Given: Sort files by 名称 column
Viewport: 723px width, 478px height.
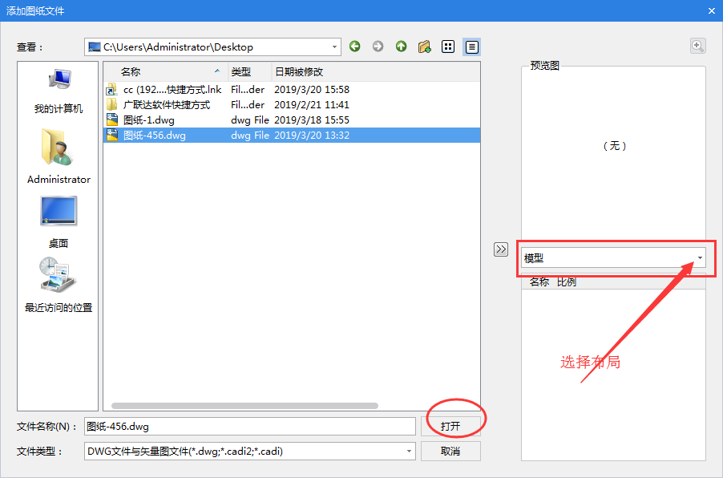Looking at the screenshot, I should click(166, 71).
